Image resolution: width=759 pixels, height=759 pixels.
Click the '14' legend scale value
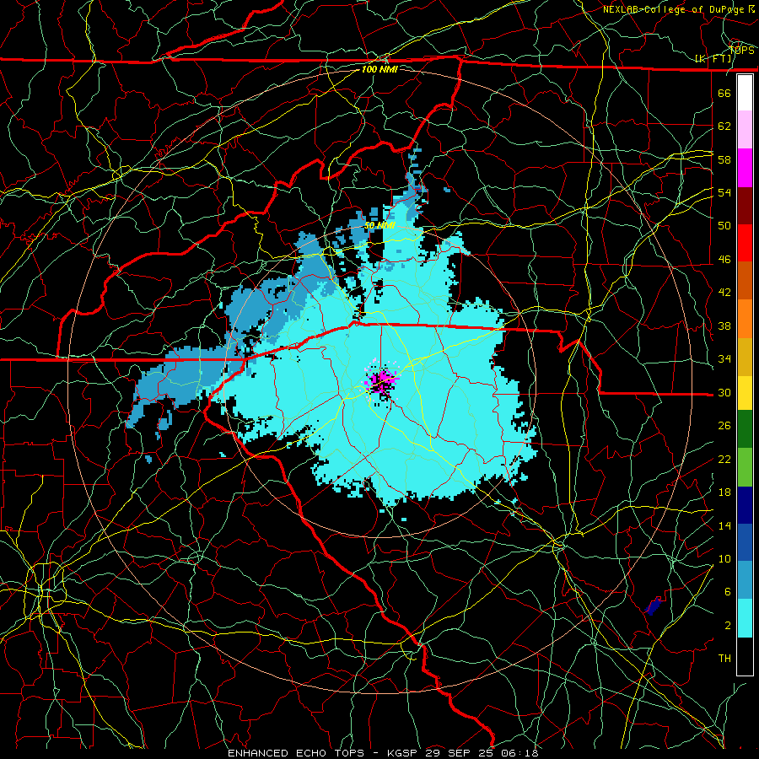(724, 525)
